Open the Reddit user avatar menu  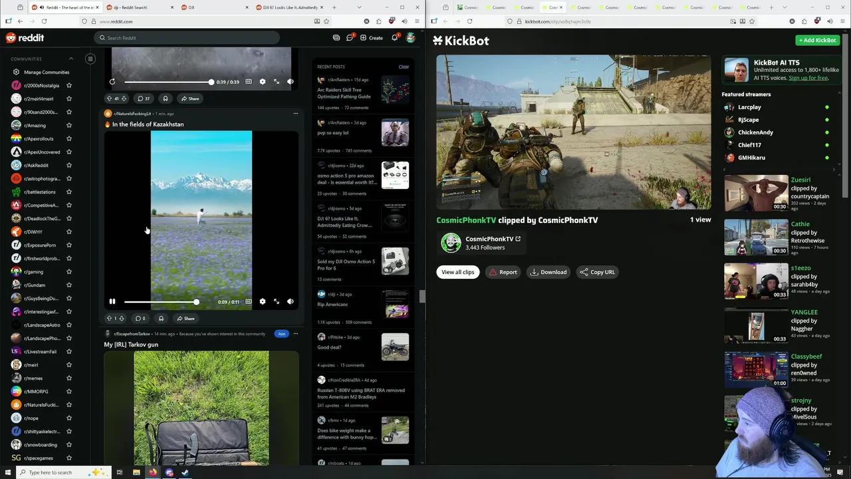pos(411,38)
